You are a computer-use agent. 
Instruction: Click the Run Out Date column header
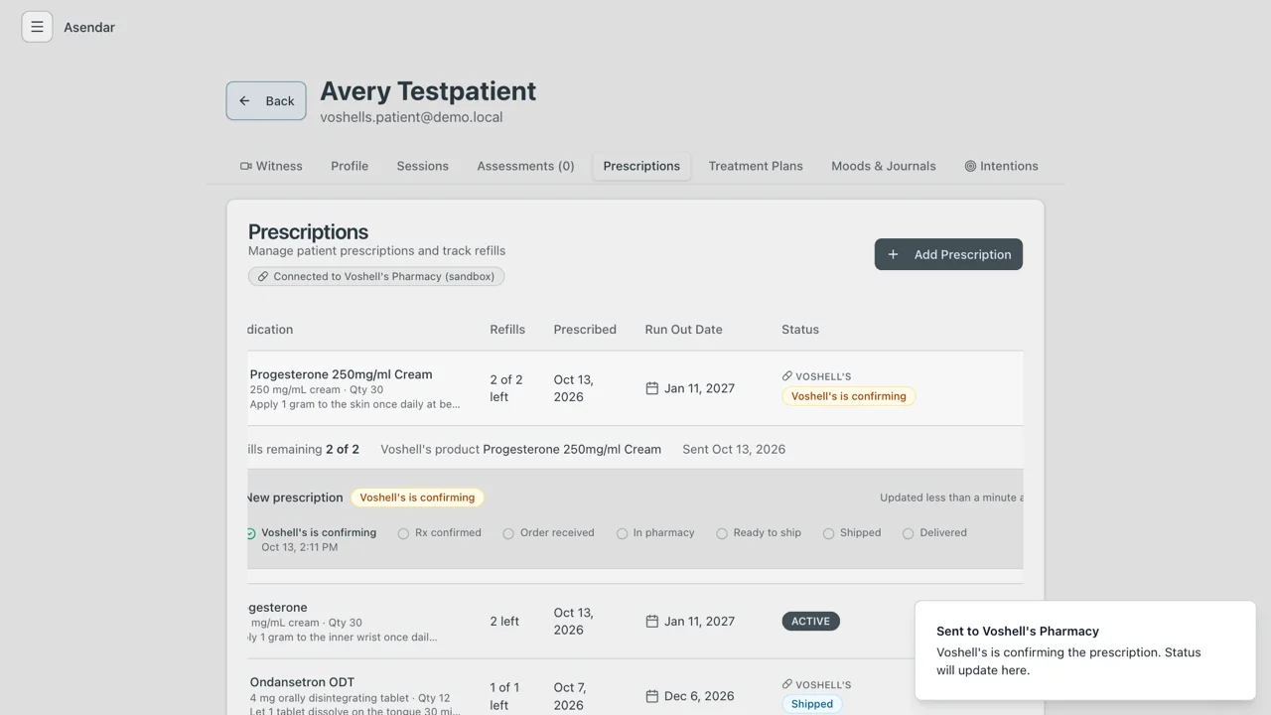pyautogui.click(x=683, y=330)
